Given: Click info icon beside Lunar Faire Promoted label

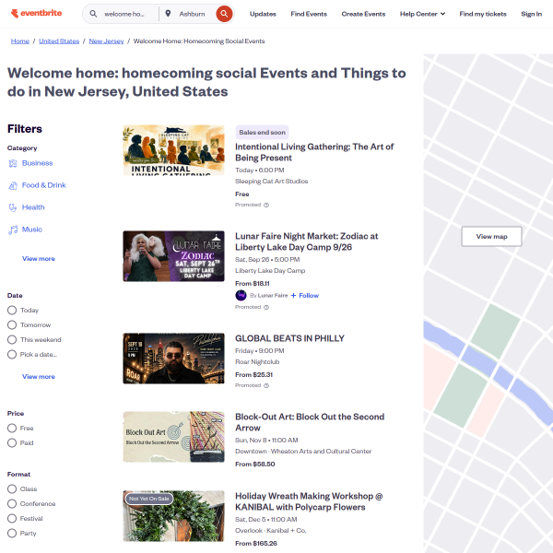Looking at the screenshot, I should pos(266,307).
